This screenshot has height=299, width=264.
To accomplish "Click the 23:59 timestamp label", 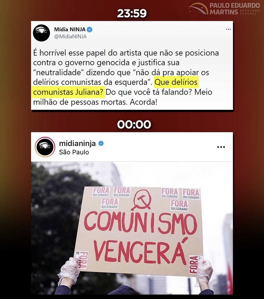I will (132, 13).
